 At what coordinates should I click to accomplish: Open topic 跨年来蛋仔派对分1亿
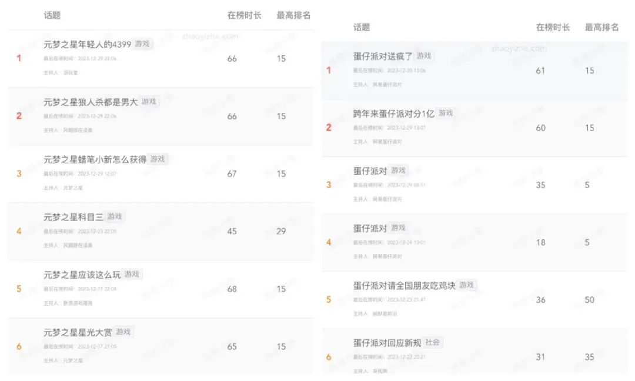pyautogui.click(x=393, y=114)
